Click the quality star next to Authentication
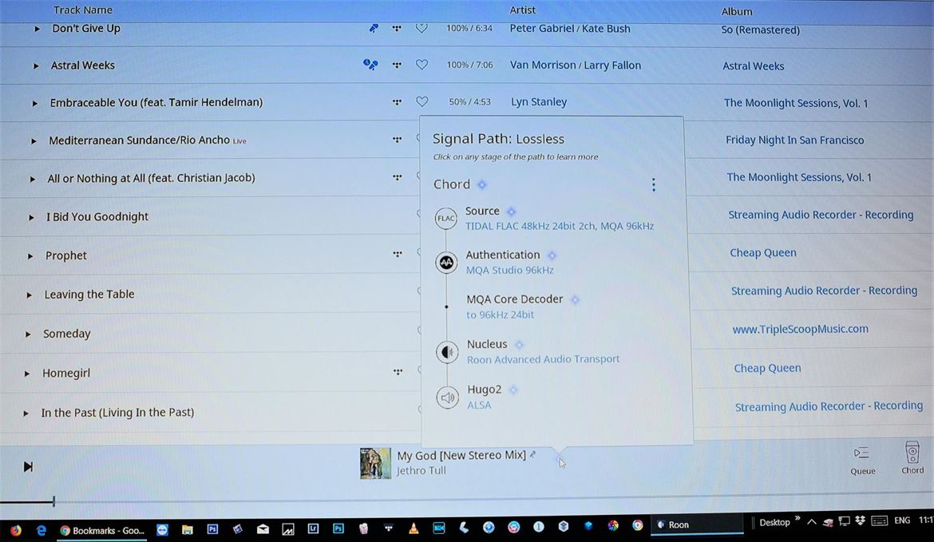 (552, 255)
